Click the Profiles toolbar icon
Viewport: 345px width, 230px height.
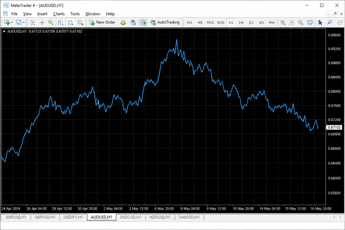pyautogui.click(x=19, y=23)
